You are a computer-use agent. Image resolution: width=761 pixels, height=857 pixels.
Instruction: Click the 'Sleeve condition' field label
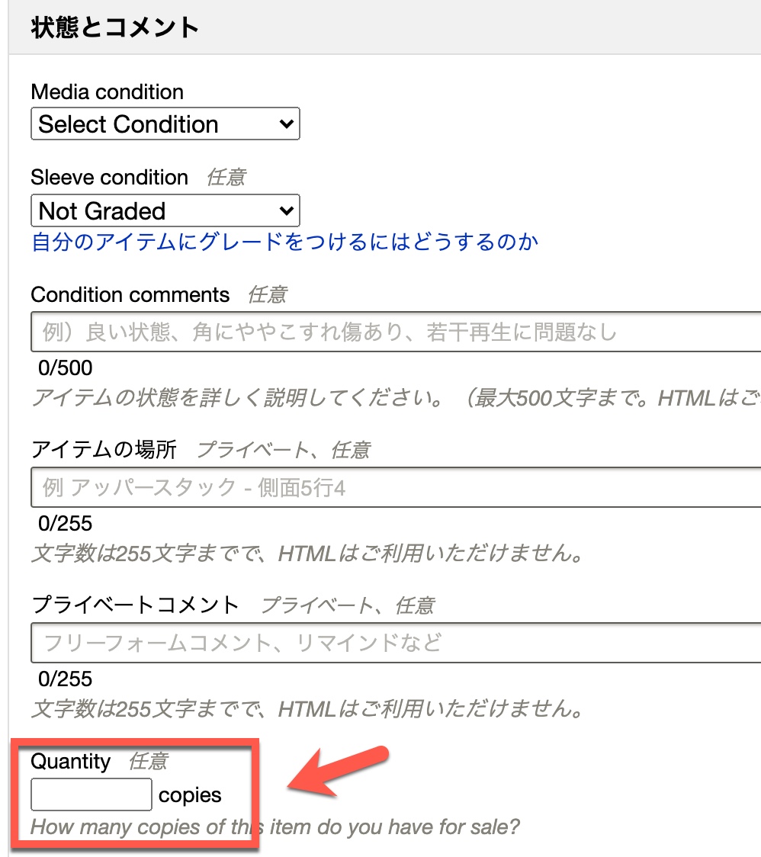109,178
